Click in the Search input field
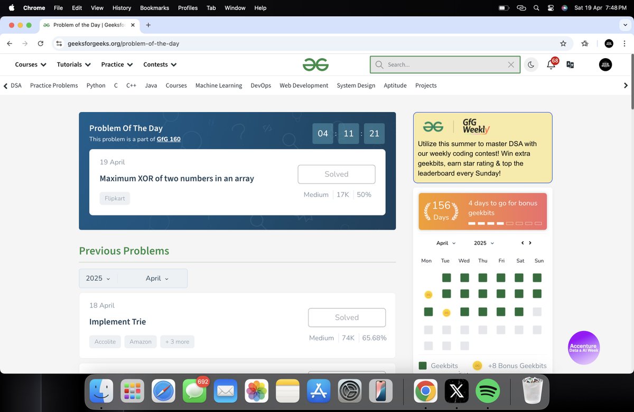 click(x=445, y=64)
